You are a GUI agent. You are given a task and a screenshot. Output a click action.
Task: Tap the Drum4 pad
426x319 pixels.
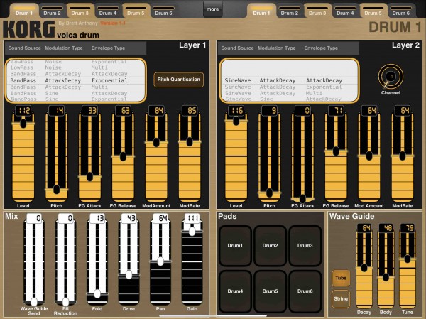235,291
